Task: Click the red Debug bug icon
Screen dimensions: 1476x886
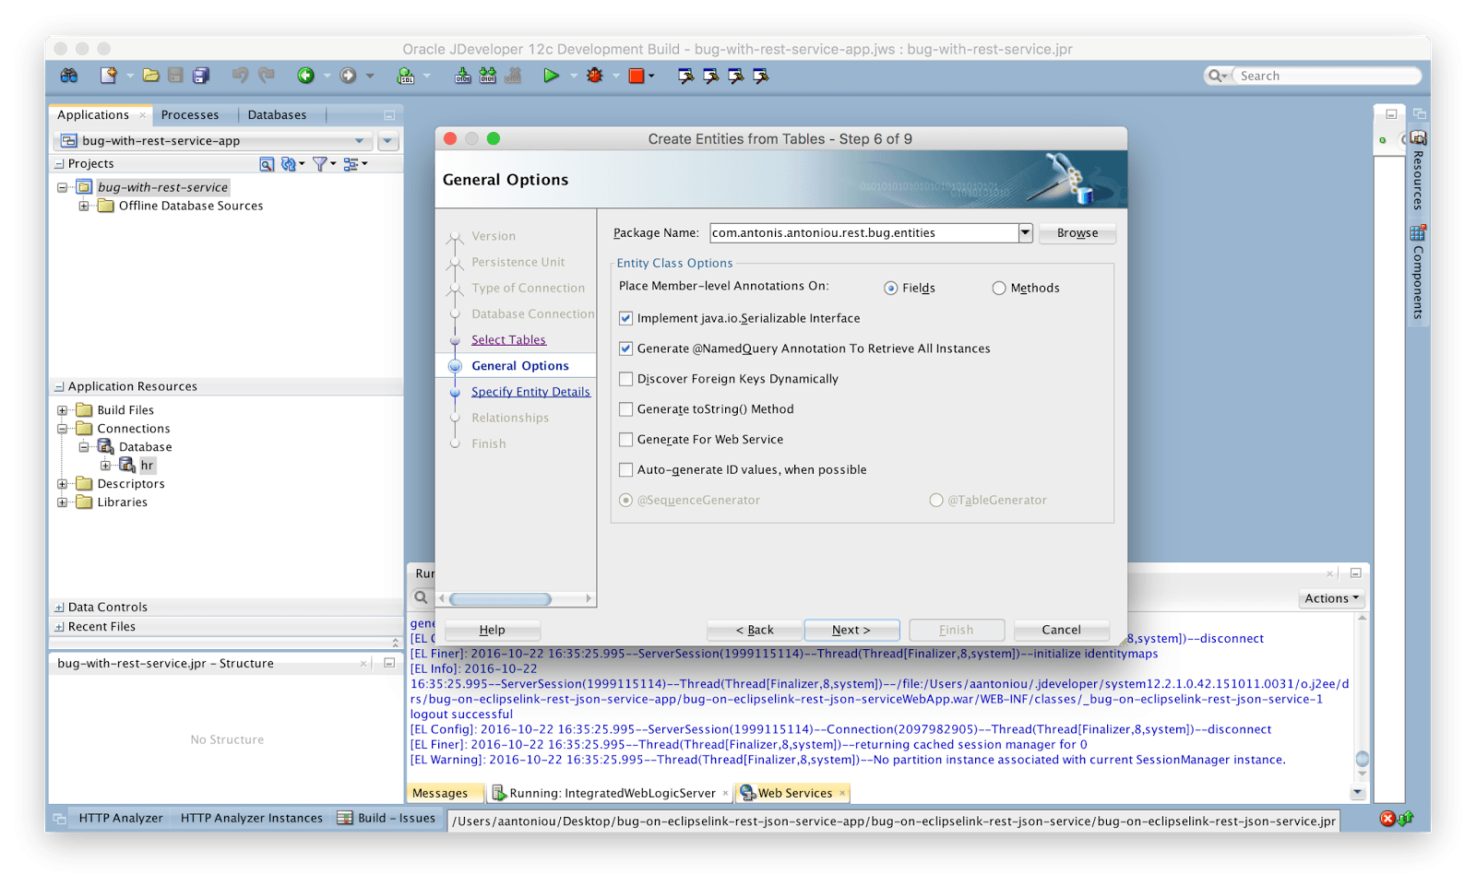Action: click(x=595, y=76)
